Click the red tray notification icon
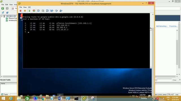The width and height of the screenshot is (181, 101). pyautogui.click(x=157, y=98)
